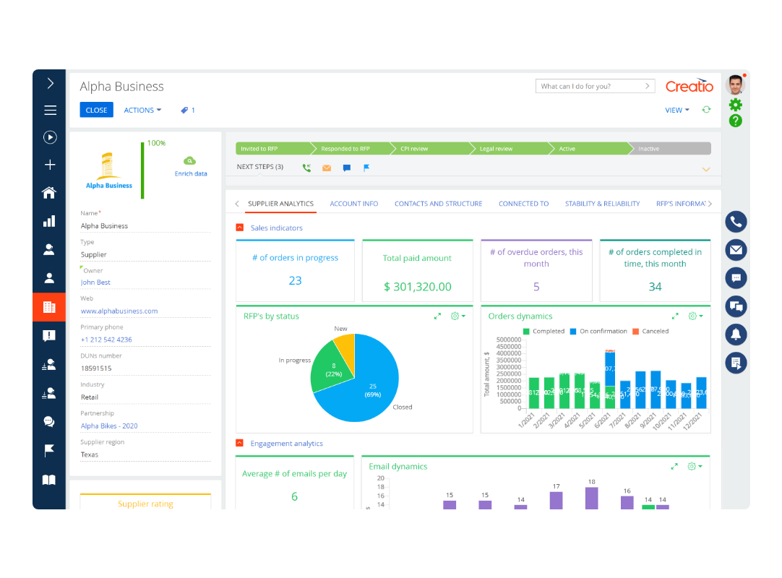Open Orders dynamics chart settings dropdown
Viewport: 782px width, 578px height.
695,316
